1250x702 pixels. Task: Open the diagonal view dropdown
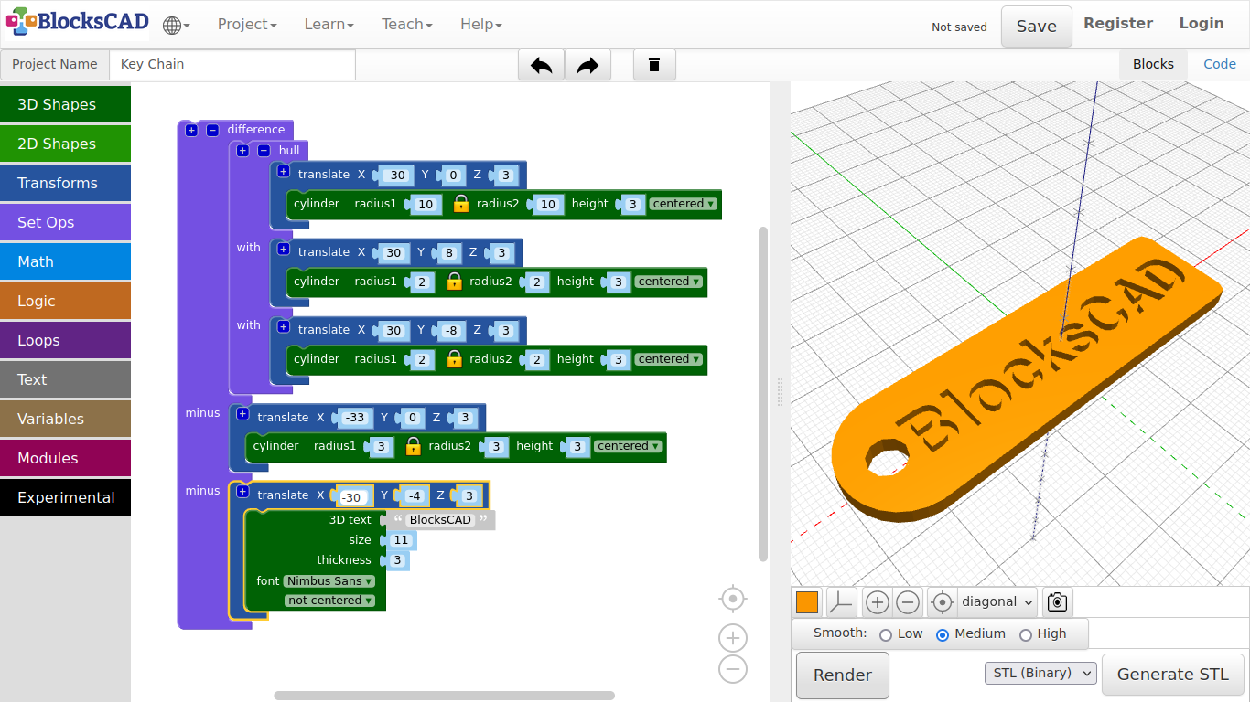click(997, 602)
